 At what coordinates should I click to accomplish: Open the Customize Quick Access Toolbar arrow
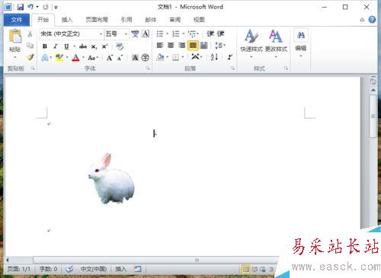point(56,8)
